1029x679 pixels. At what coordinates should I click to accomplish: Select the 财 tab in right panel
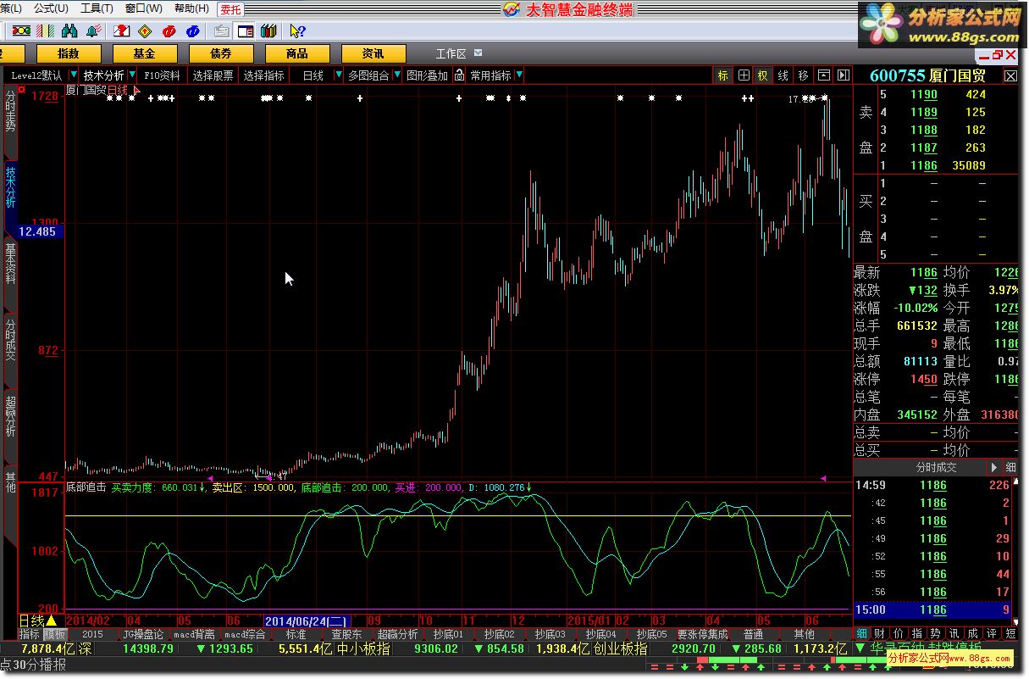pyautogui.click(x=880, y=633)
